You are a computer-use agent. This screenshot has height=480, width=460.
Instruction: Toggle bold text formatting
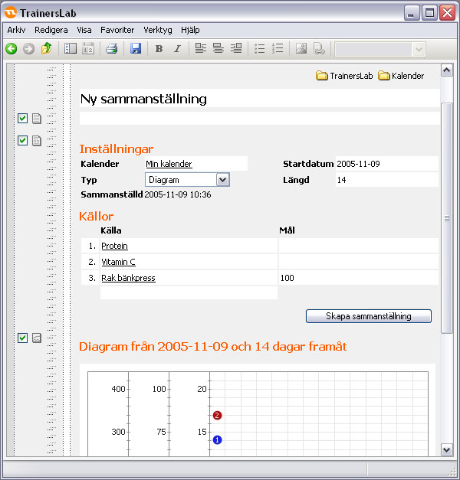(159, 49)
